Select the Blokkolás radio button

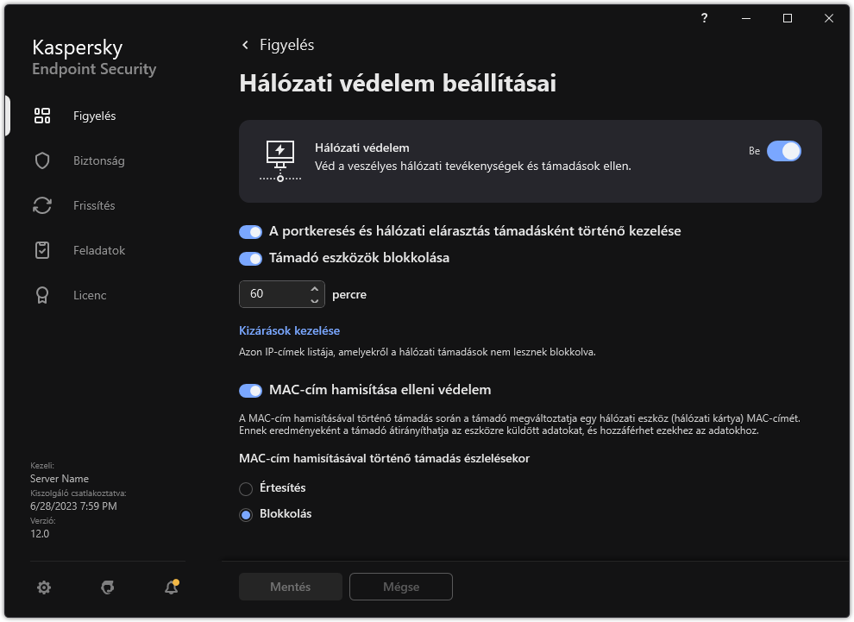click(245, 513)
